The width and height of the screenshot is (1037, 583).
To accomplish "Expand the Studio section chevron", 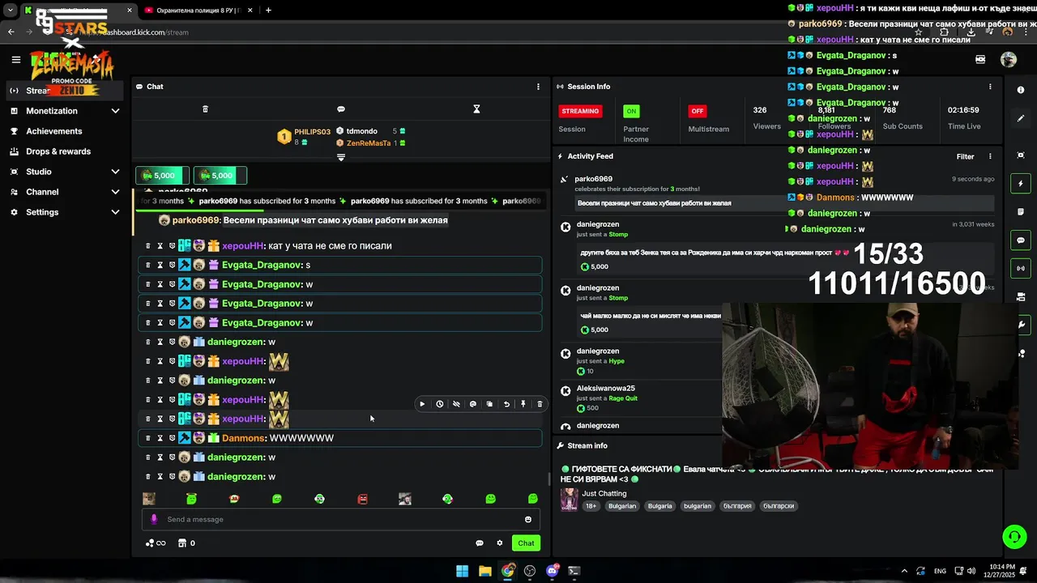I will 115,172.
